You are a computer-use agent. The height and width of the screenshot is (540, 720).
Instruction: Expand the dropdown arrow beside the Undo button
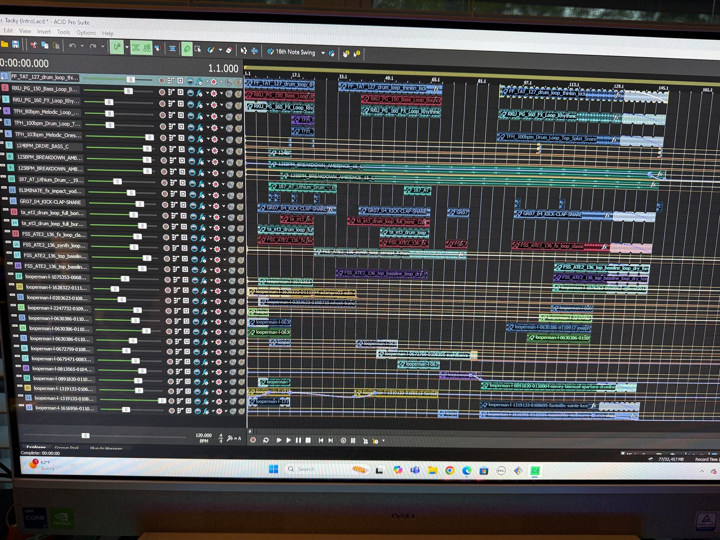[82, 46]
